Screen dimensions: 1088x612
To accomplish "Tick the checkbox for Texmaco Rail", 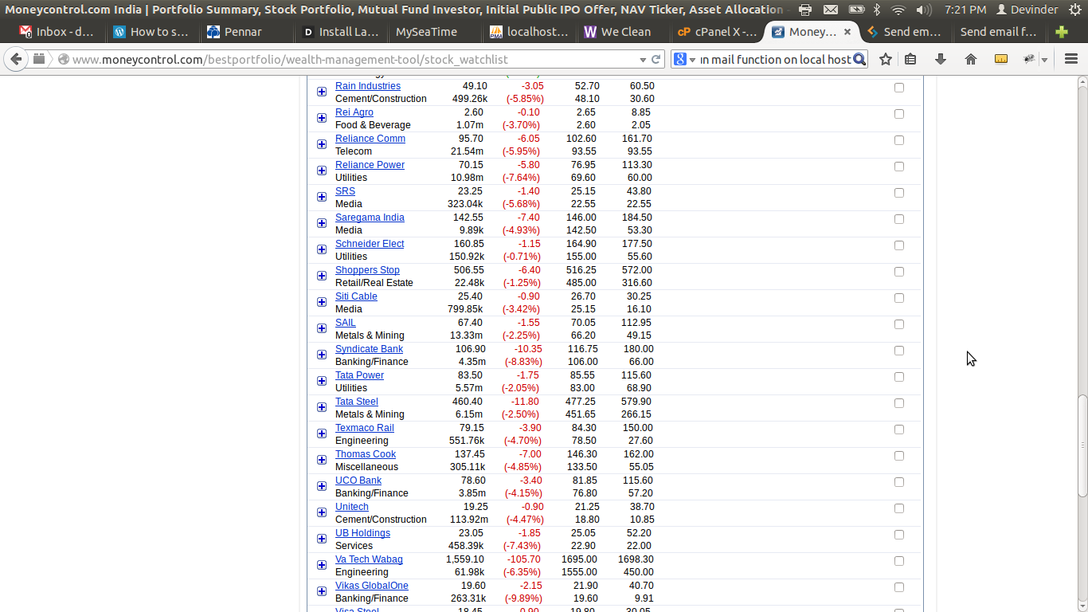I will (899, 430).
